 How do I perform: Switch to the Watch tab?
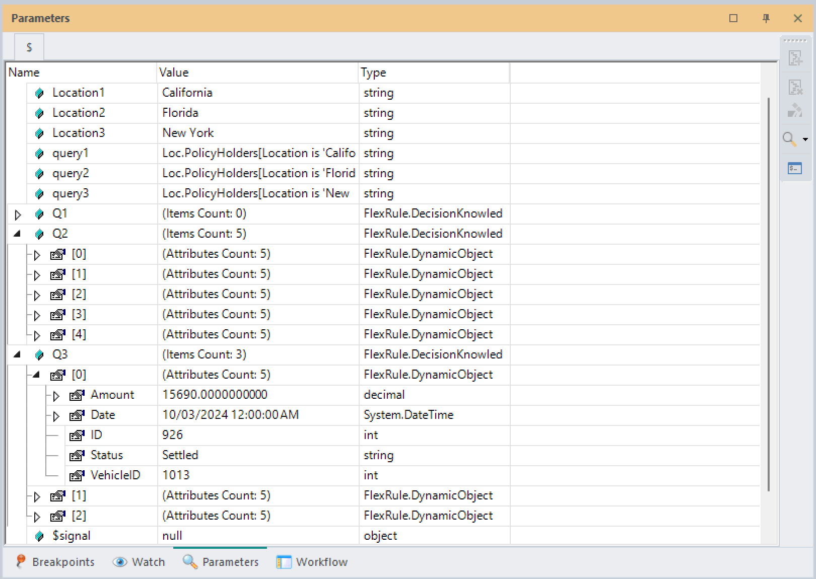pyautogui.click(x=139, y=562)
